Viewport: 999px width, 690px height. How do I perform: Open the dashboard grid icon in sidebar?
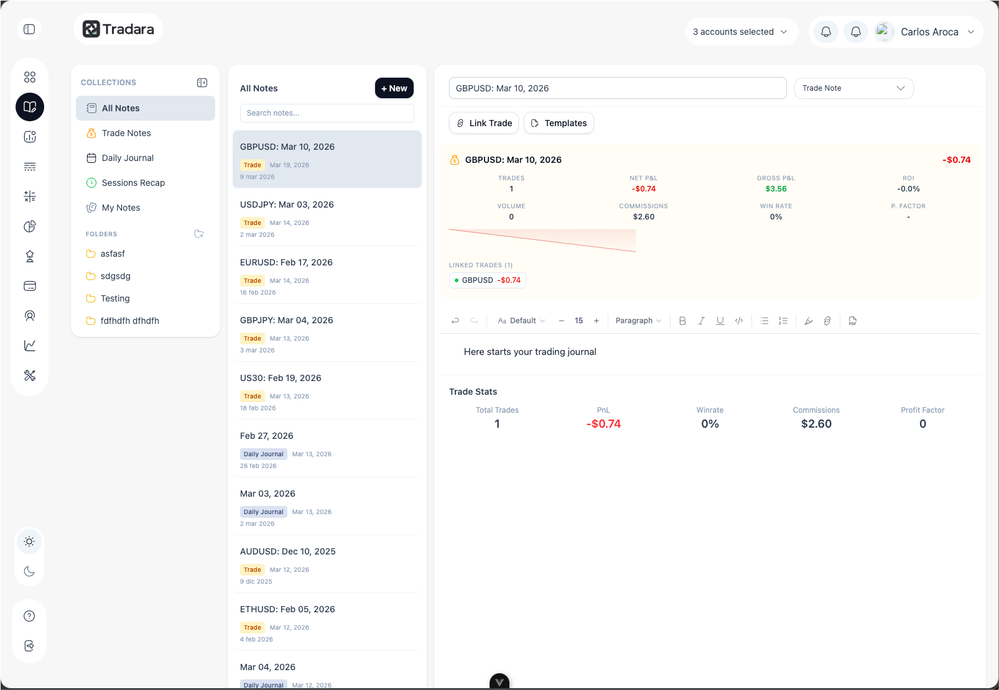click(30, 77)
